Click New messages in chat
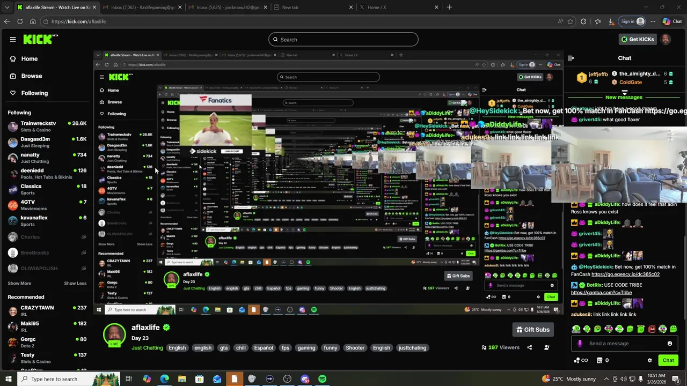The height and width of the screenshot is (386, 687). click(x=624, y=97)
